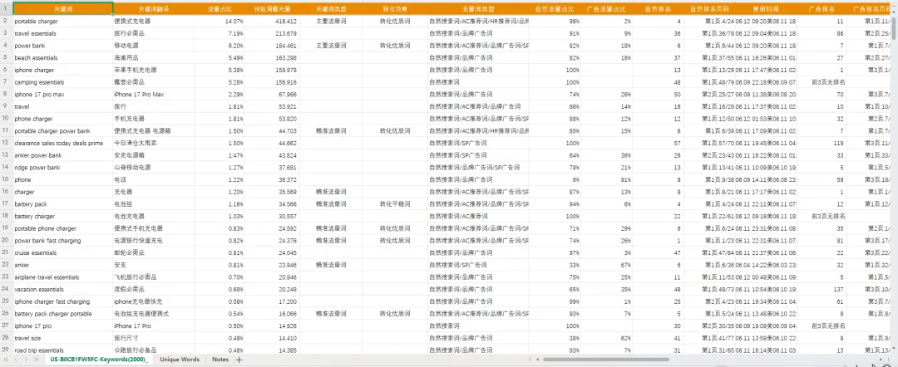Click the vacation essentials keyword cell
The image size is (898, 367).
[x=63, y=289]
